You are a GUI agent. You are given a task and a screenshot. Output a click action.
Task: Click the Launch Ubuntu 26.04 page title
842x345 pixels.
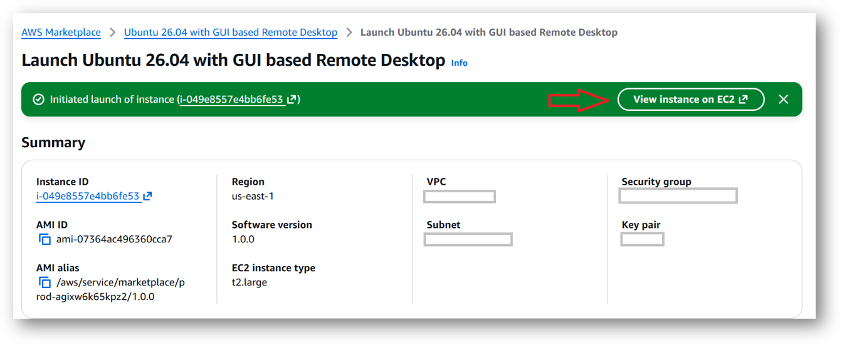pyautogui.click(x=233, y=60)
